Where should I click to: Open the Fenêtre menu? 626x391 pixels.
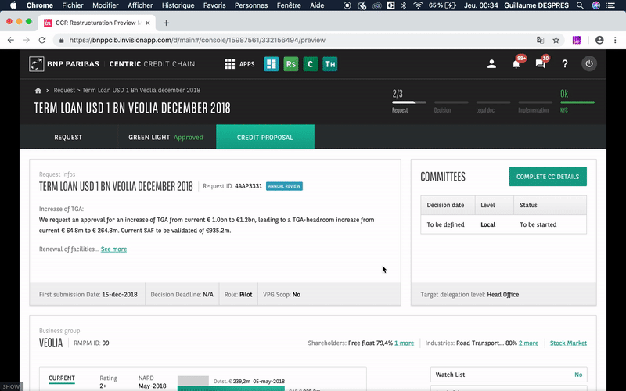pos(289,5)
